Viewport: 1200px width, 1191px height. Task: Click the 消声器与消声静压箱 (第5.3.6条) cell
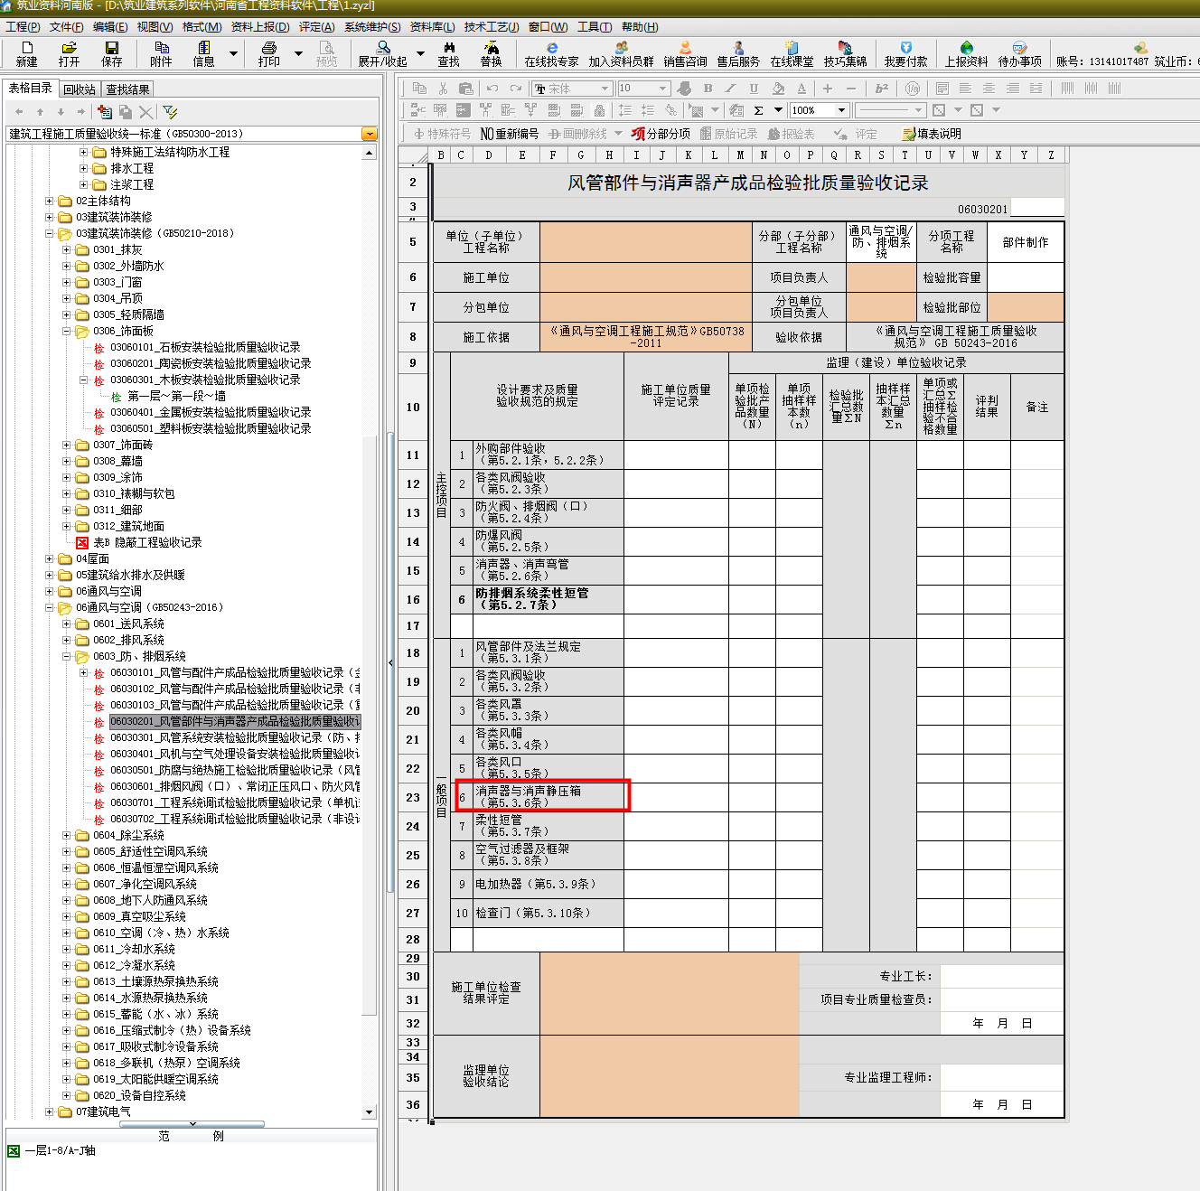[548, 796]
